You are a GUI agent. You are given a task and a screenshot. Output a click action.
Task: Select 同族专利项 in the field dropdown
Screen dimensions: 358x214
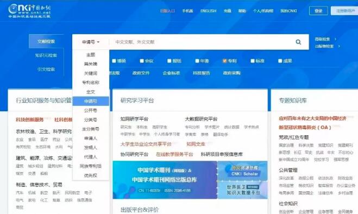(91, 166)
